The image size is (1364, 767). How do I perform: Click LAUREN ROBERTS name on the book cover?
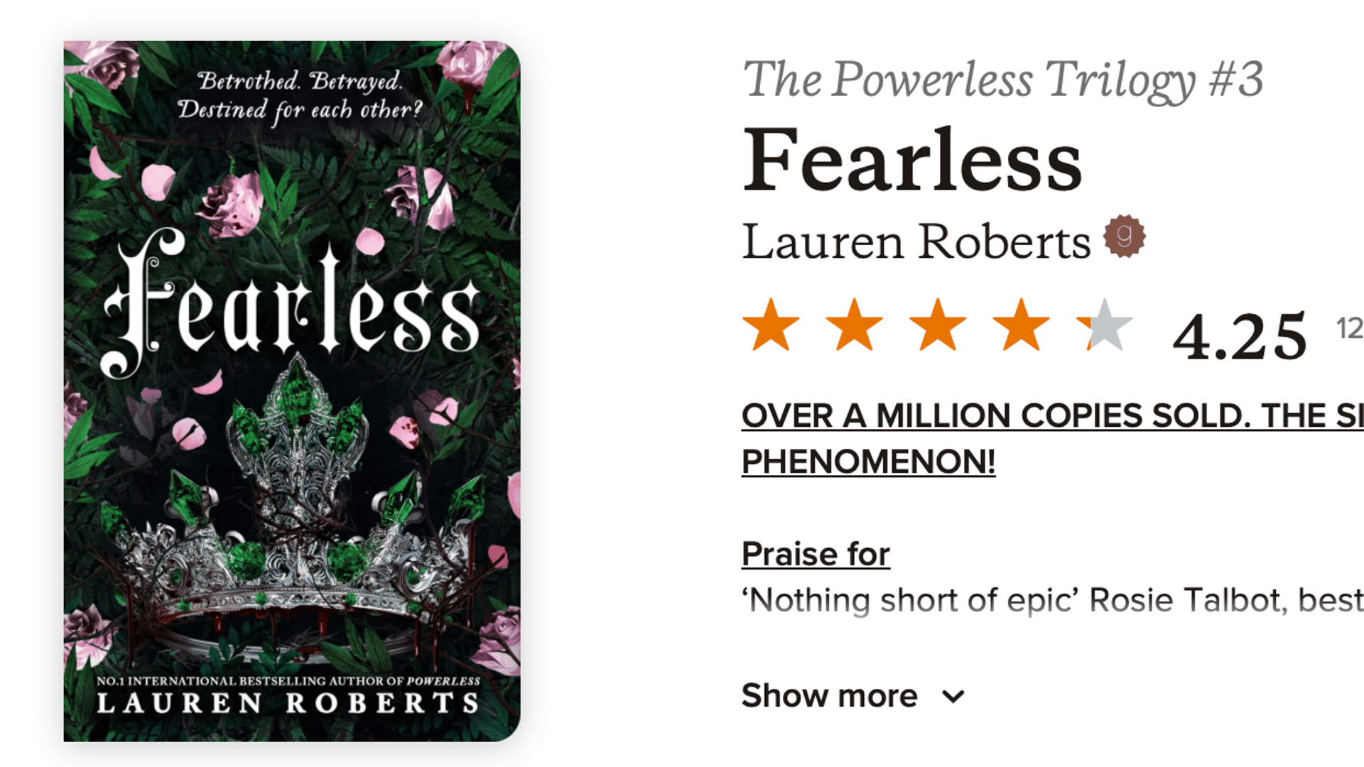[288, 703]
